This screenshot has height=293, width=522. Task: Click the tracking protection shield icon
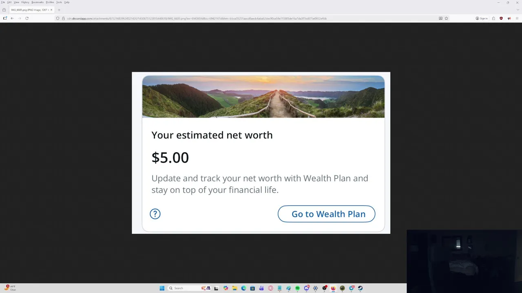point(58,18)
